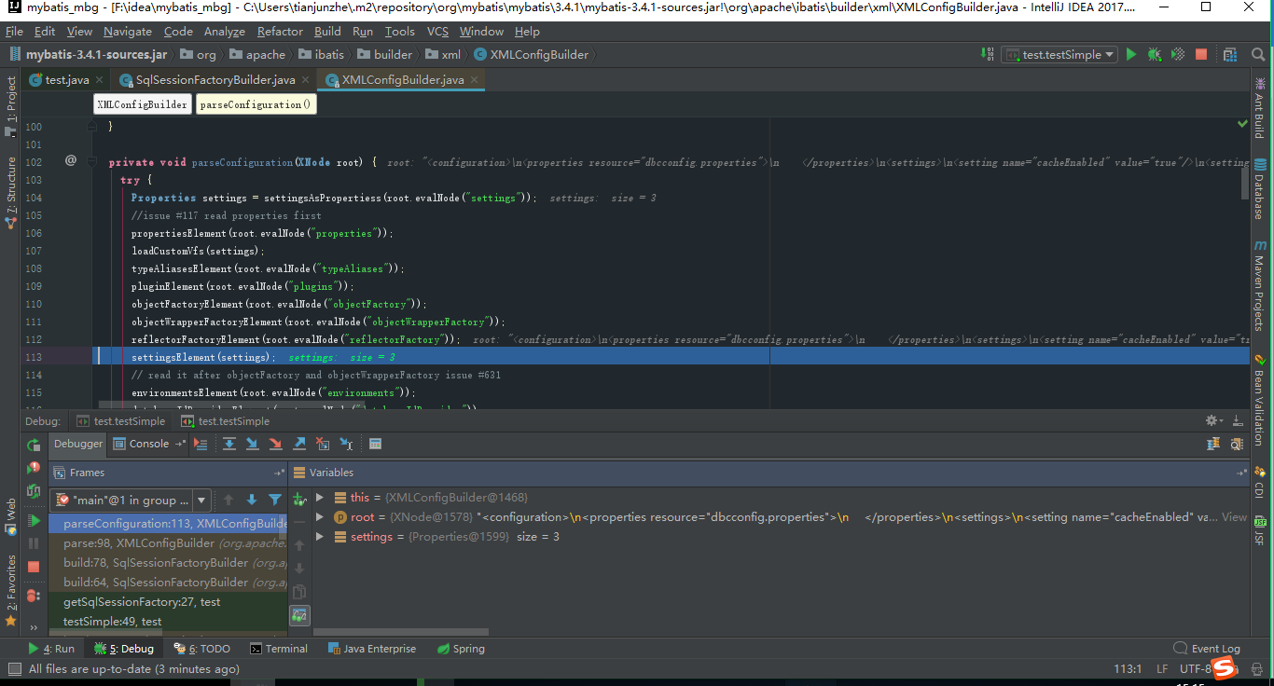
Task: Click the Step Out debugger icon
Action: (298, 444)
